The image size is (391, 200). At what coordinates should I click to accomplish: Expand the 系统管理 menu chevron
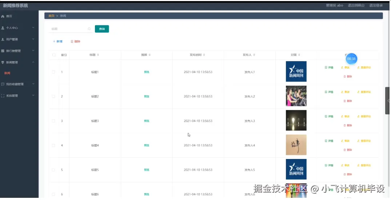pos(33,95)
